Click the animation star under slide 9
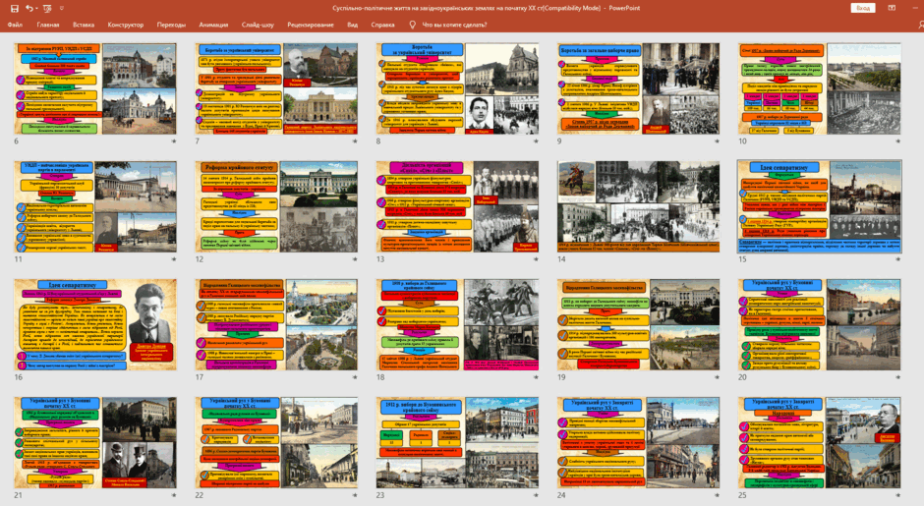 717,141
